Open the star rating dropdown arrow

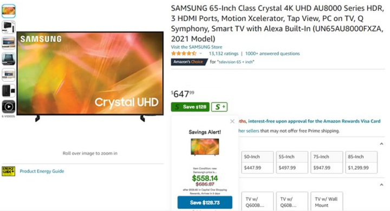[201, 54]
